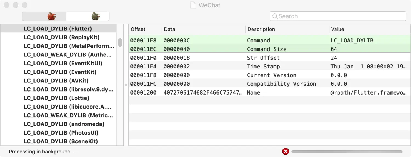Click the WeChat window title text
The height and width of the screenshot is (157, 411).
coord(210,5)
